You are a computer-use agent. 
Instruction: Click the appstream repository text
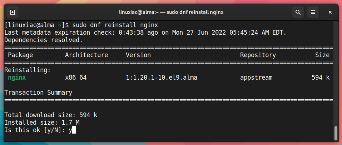256,77
